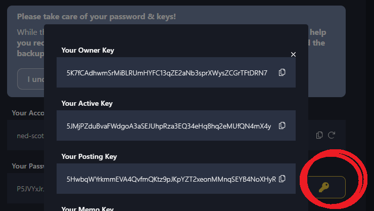
Task: Click the 'Your Owner Key' label
Action: [88, 51]
